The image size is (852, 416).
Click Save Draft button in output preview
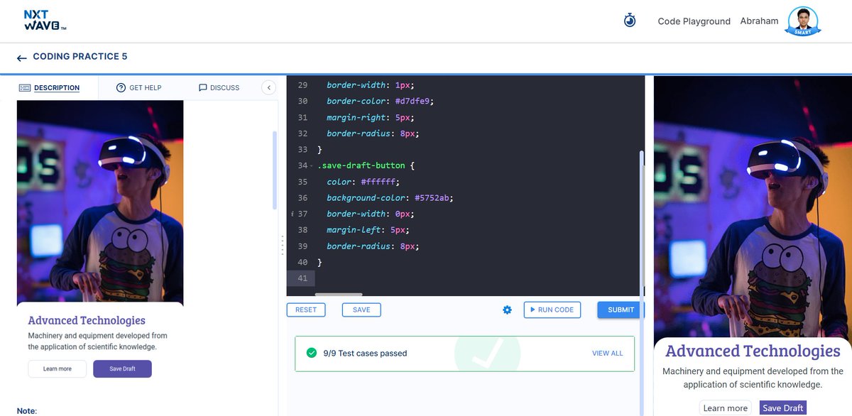(783, 408)
